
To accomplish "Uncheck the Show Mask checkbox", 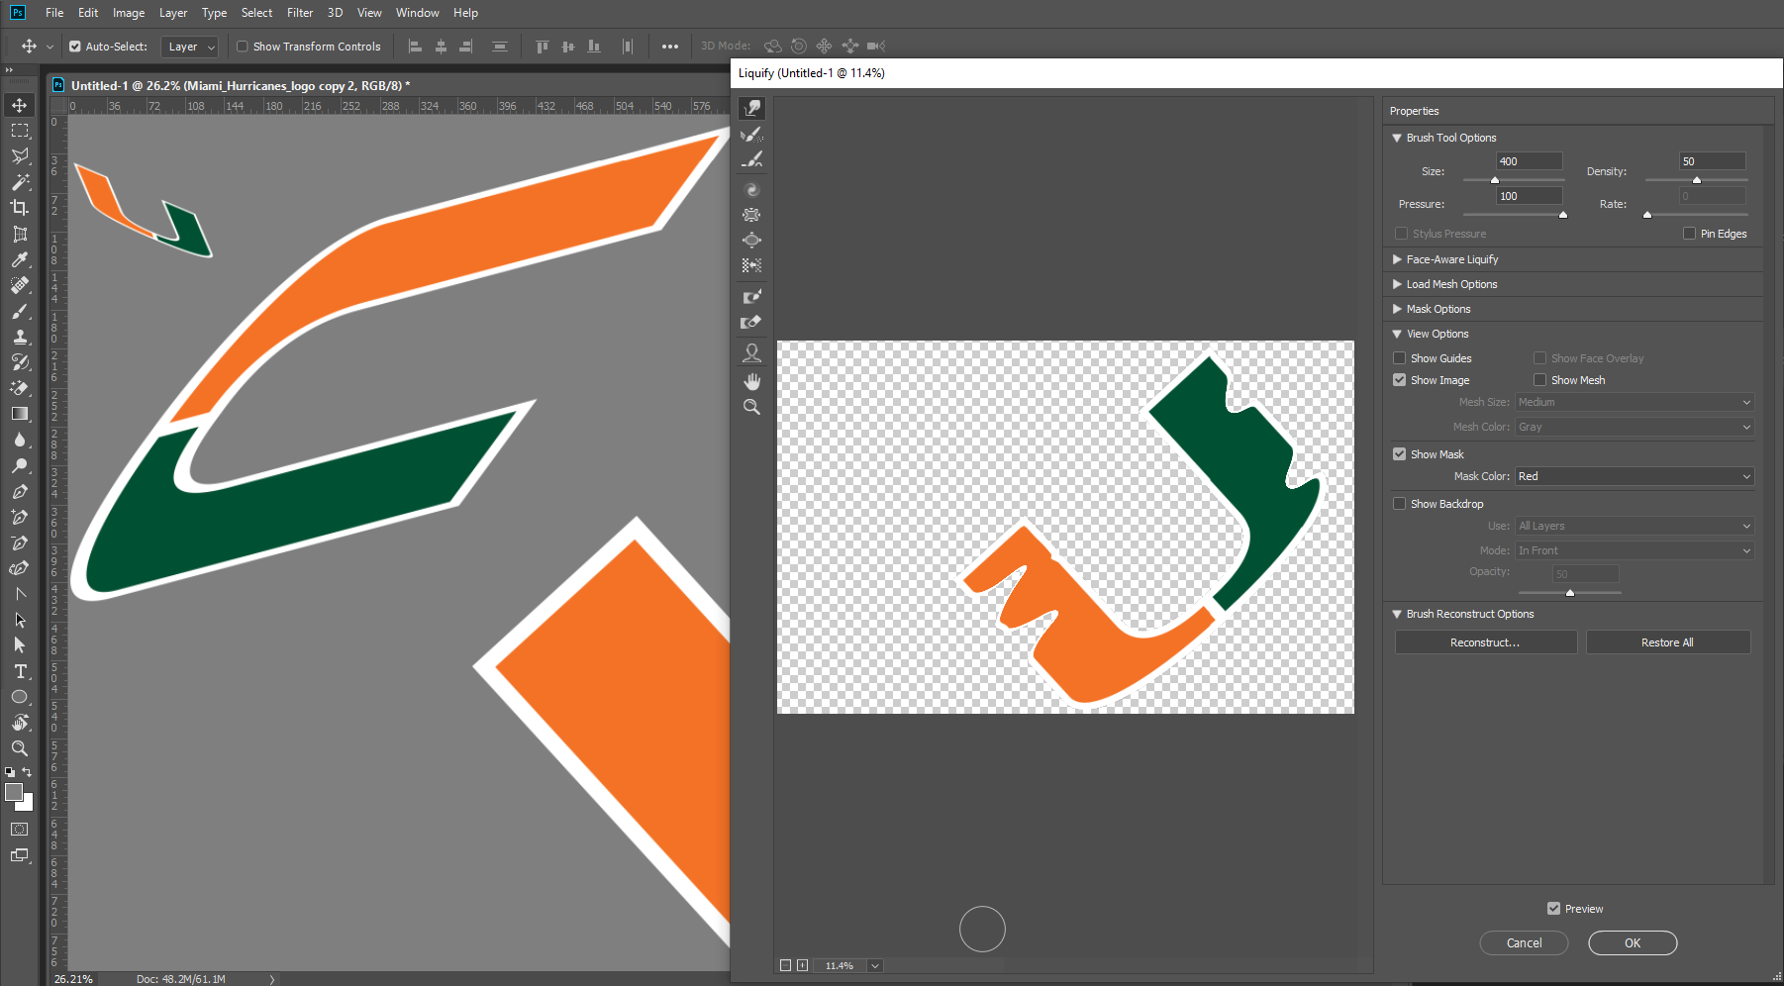I will 1400,454.
